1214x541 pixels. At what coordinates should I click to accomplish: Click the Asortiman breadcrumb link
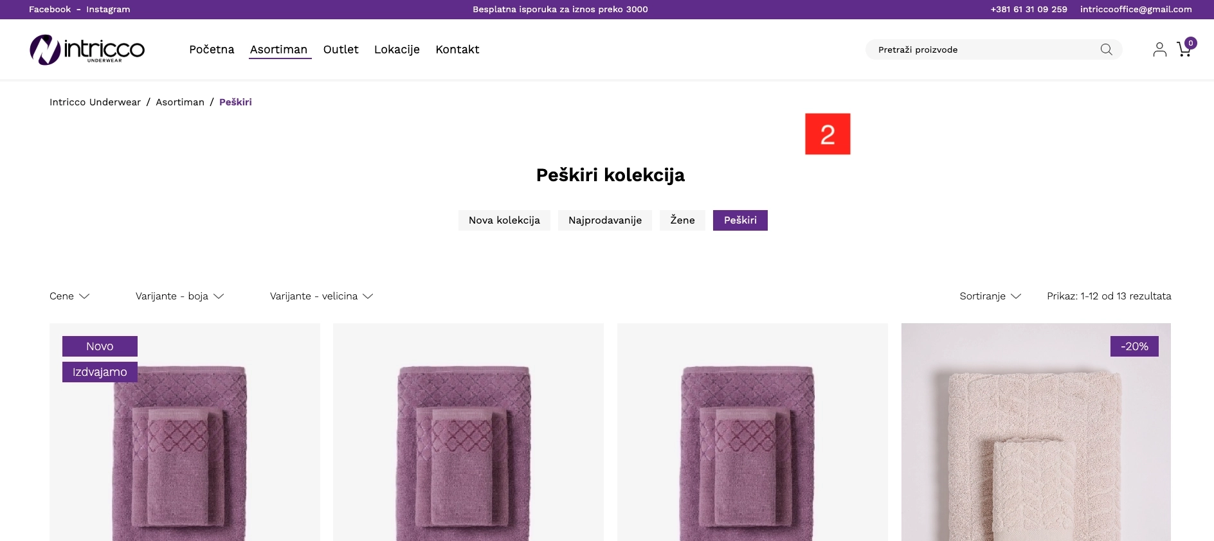point(180,102)
